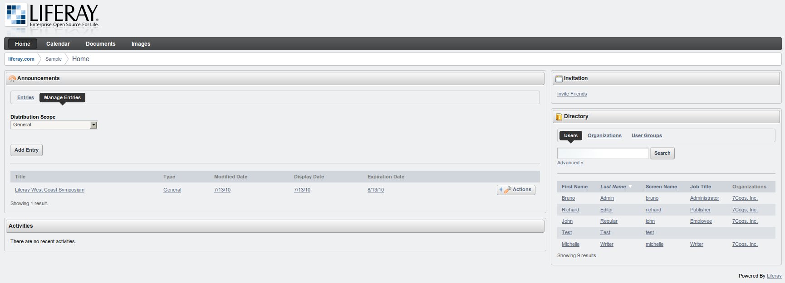Click the Directory Search button

click(662, 153)
